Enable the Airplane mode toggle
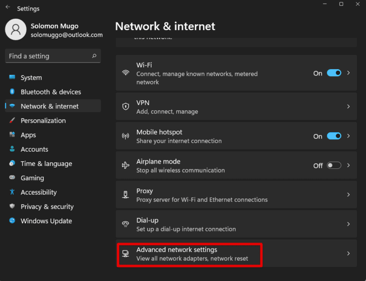This screenshot has width=366, height=281. [334, 166]
